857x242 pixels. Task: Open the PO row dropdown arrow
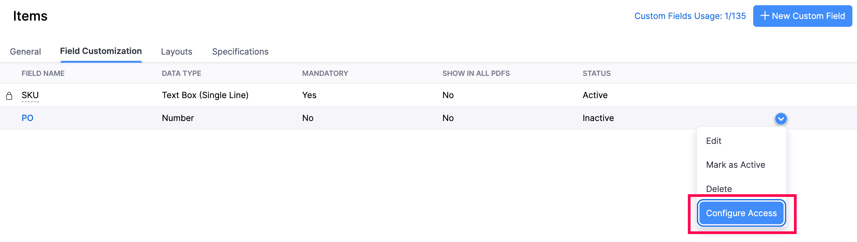point(780,119)
